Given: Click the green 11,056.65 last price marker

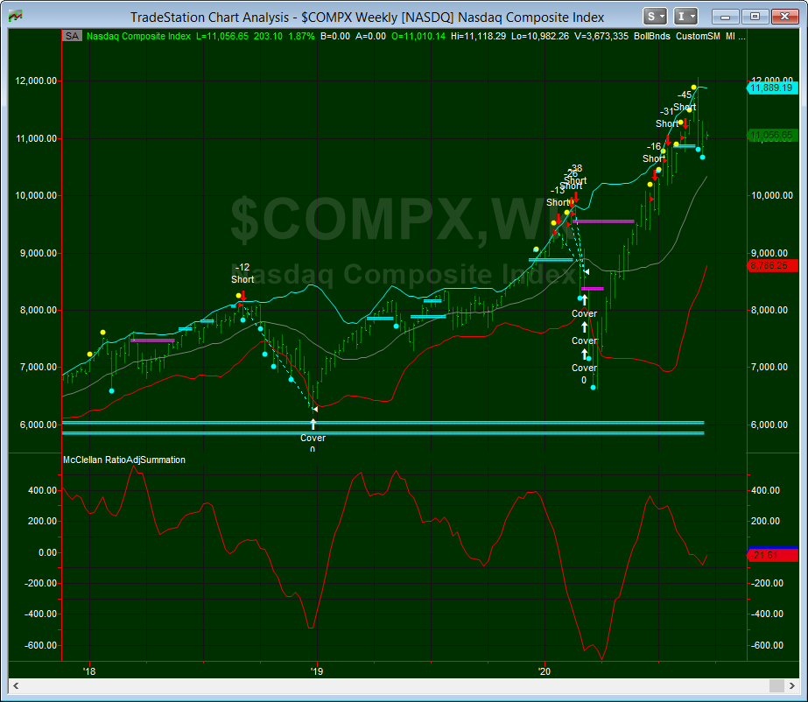Looking at the screenshot, I should (x=772, y=136).
